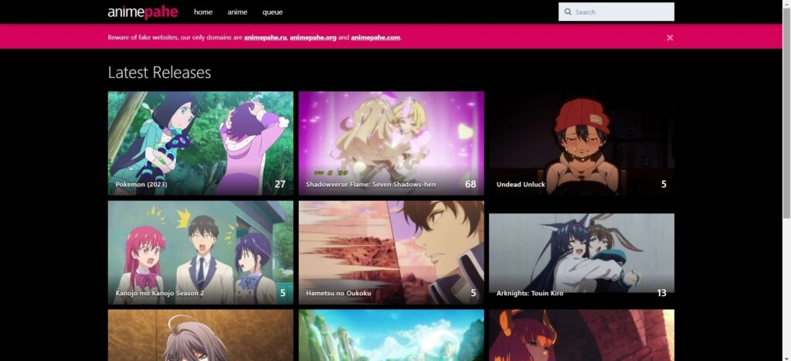Follow the animepahe.com domain link
The height and width of the screenshot is (361, 791).
375,37
